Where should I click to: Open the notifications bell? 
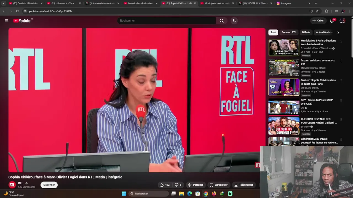(332, 21)
